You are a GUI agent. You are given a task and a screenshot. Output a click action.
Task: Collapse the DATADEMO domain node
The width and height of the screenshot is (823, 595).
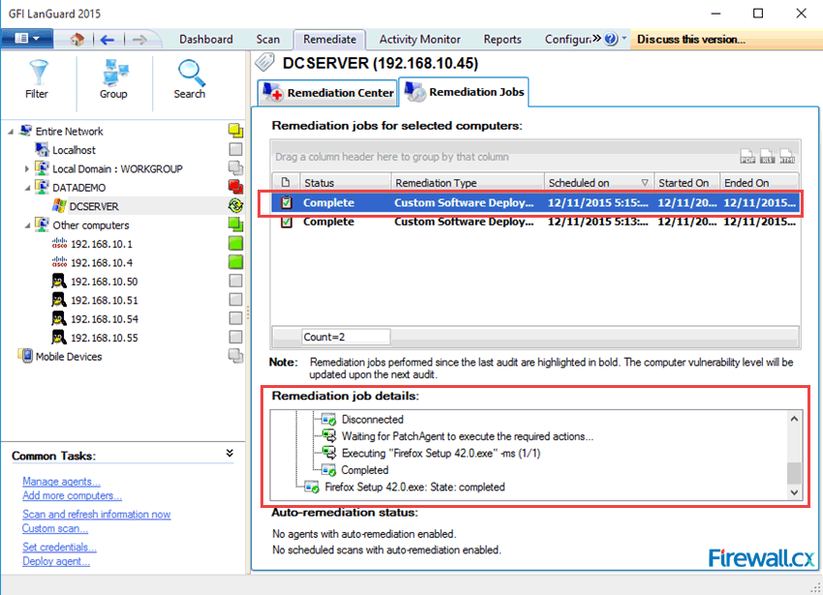[x=27, y=188]
